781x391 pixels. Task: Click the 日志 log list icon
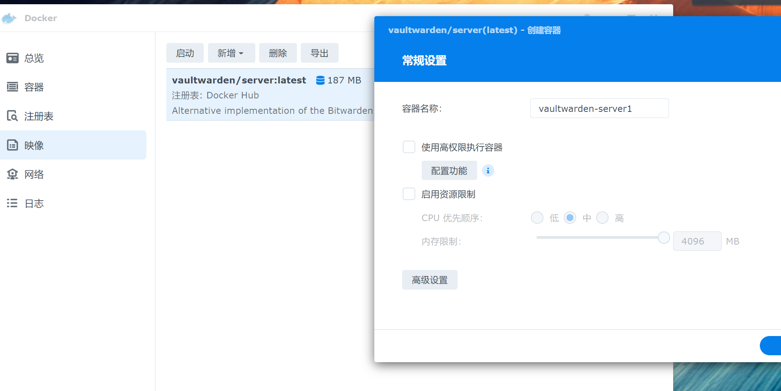coord(12,203)
